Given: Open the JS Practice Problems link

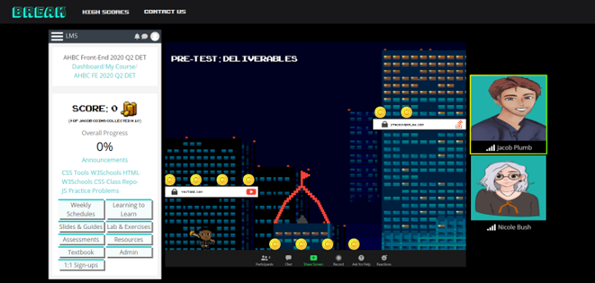Looking at the screenshot, I should click(x=90, y=191).
